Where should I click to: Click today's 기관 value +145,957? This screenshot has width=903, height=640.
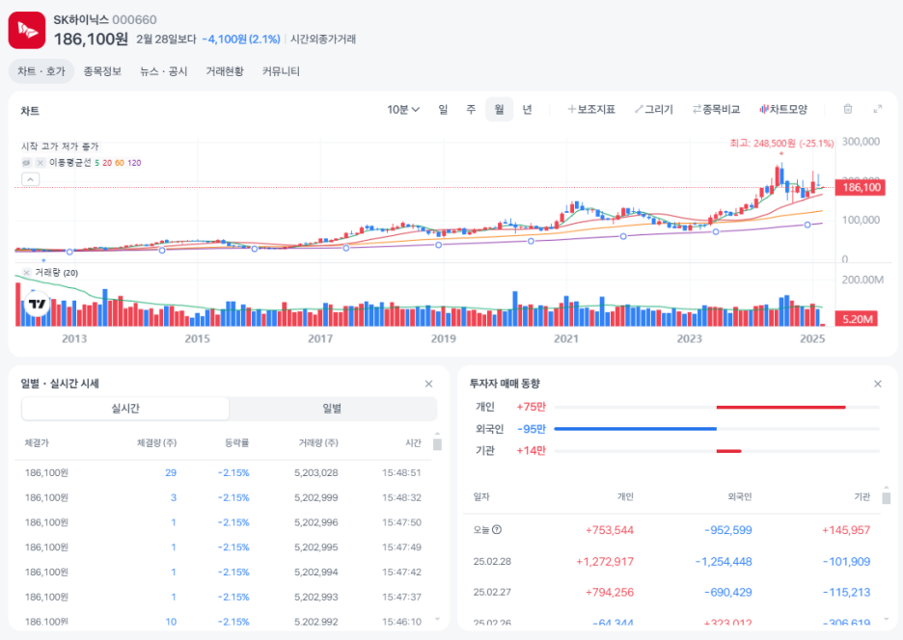point(846,530)
